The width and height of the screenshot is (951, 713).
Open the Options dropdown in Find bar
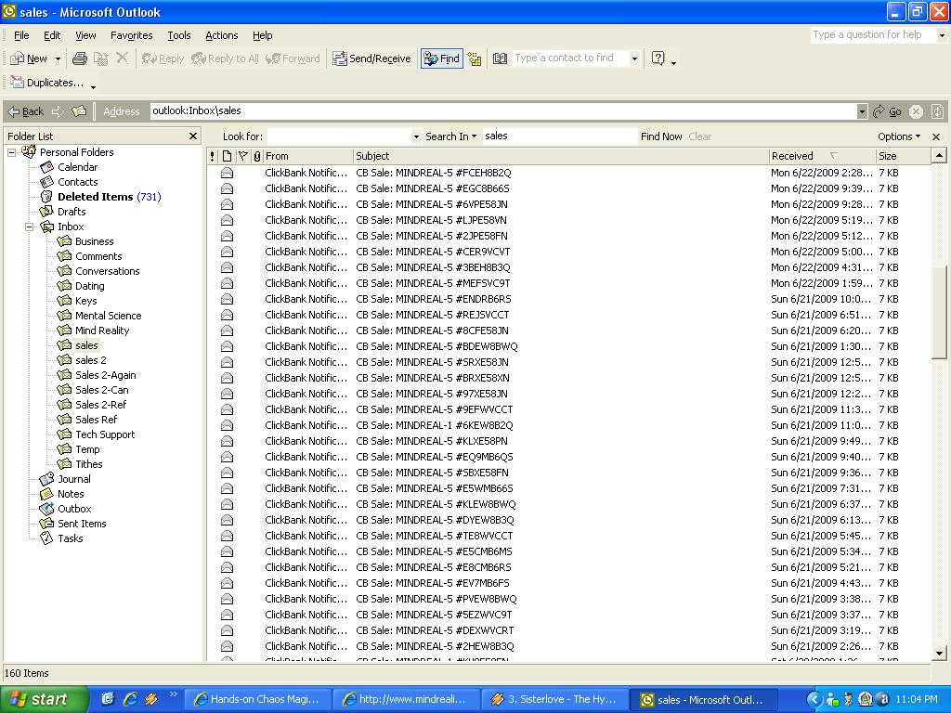[899, 136]
